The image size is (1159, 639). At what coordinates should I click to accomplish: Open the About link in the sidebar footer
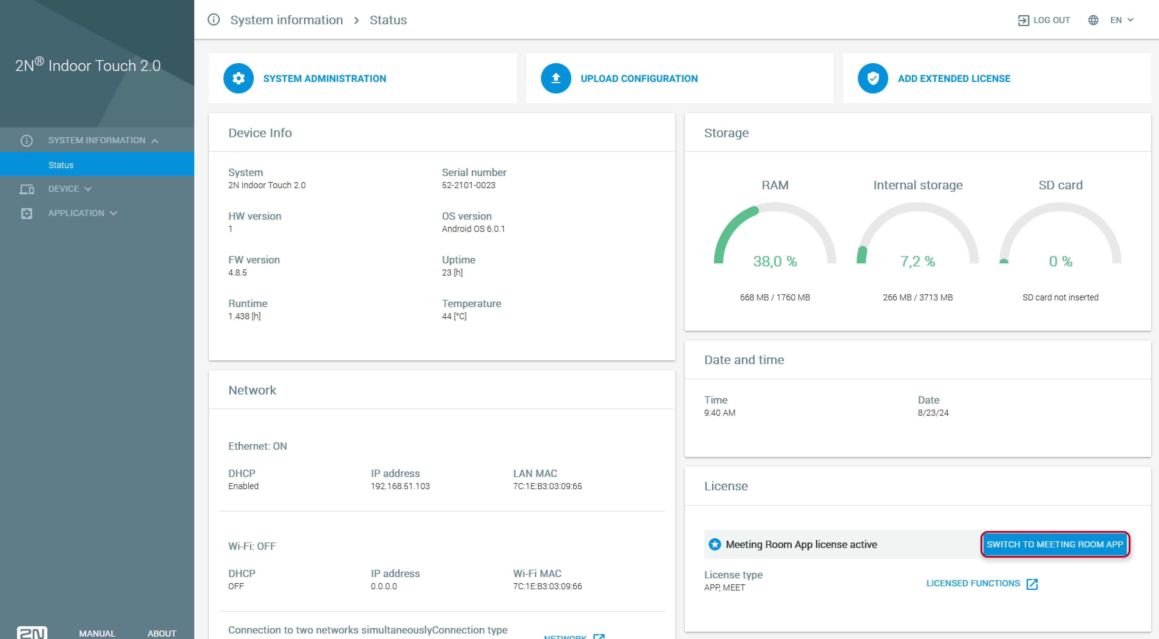point(162,633)
